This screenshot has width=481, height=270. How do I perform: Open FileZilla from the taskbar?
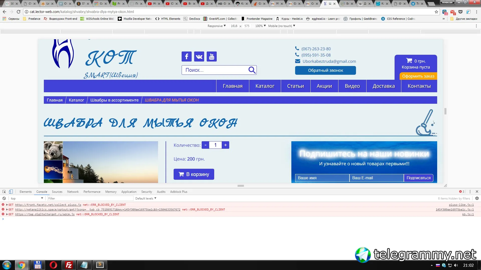[69, 265]
